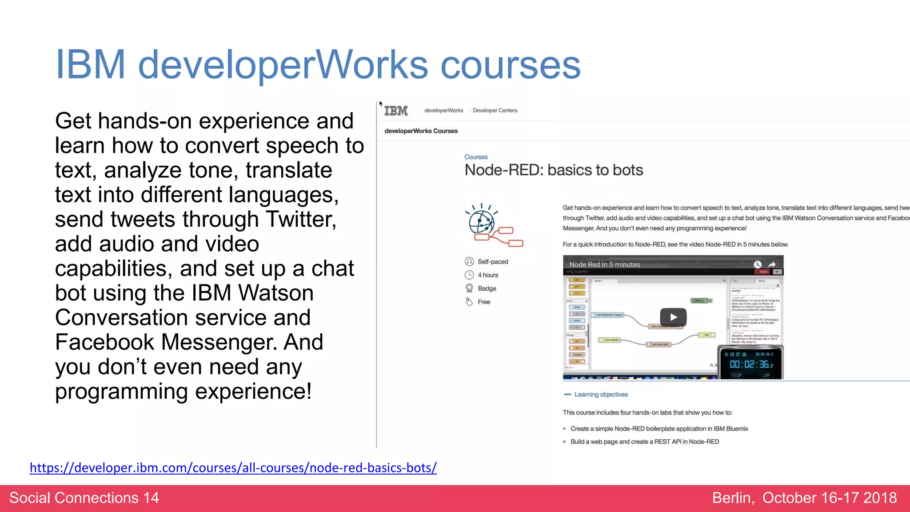Open the Courses breadcrumb link
This screenshot has height=512, width=910.
pos(476,157)
